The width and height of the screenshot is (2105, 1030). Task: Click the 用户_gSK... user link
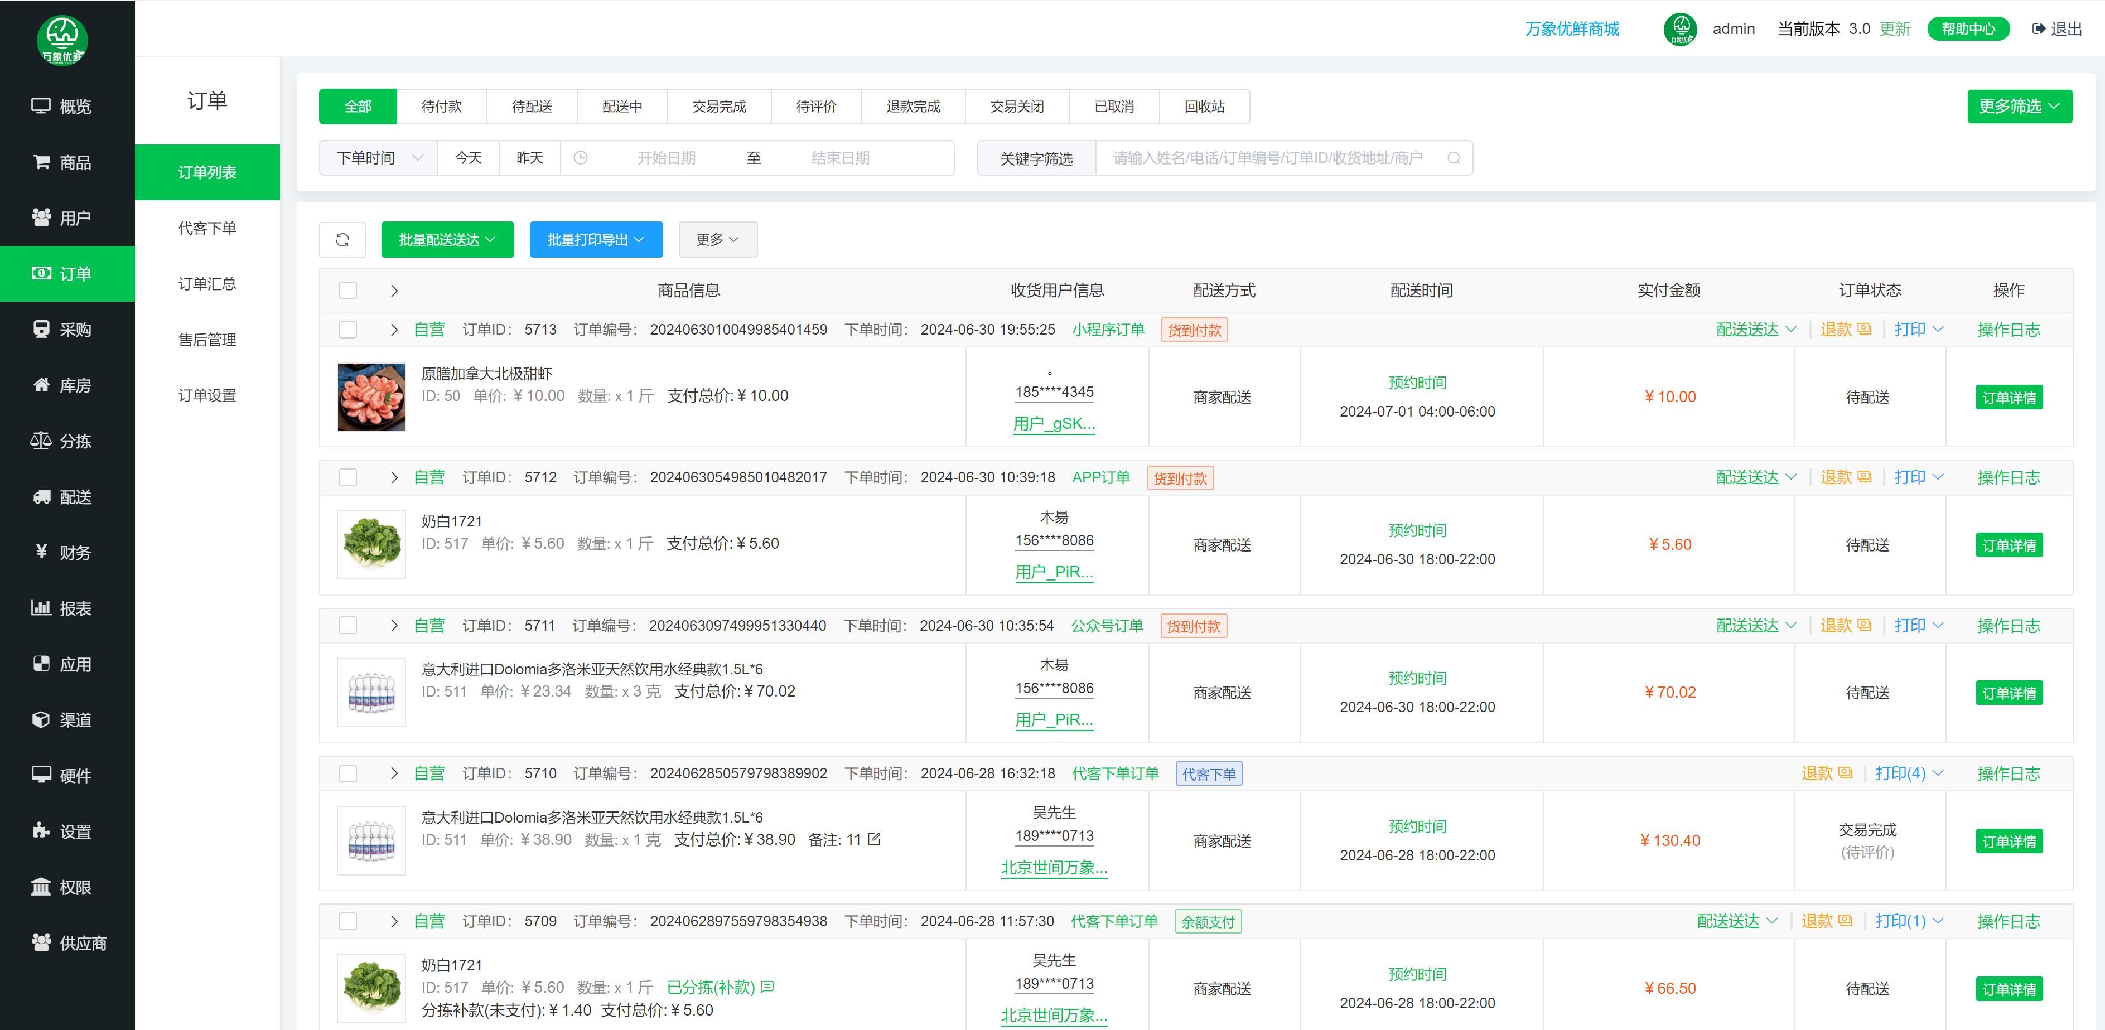(1054, 423)
